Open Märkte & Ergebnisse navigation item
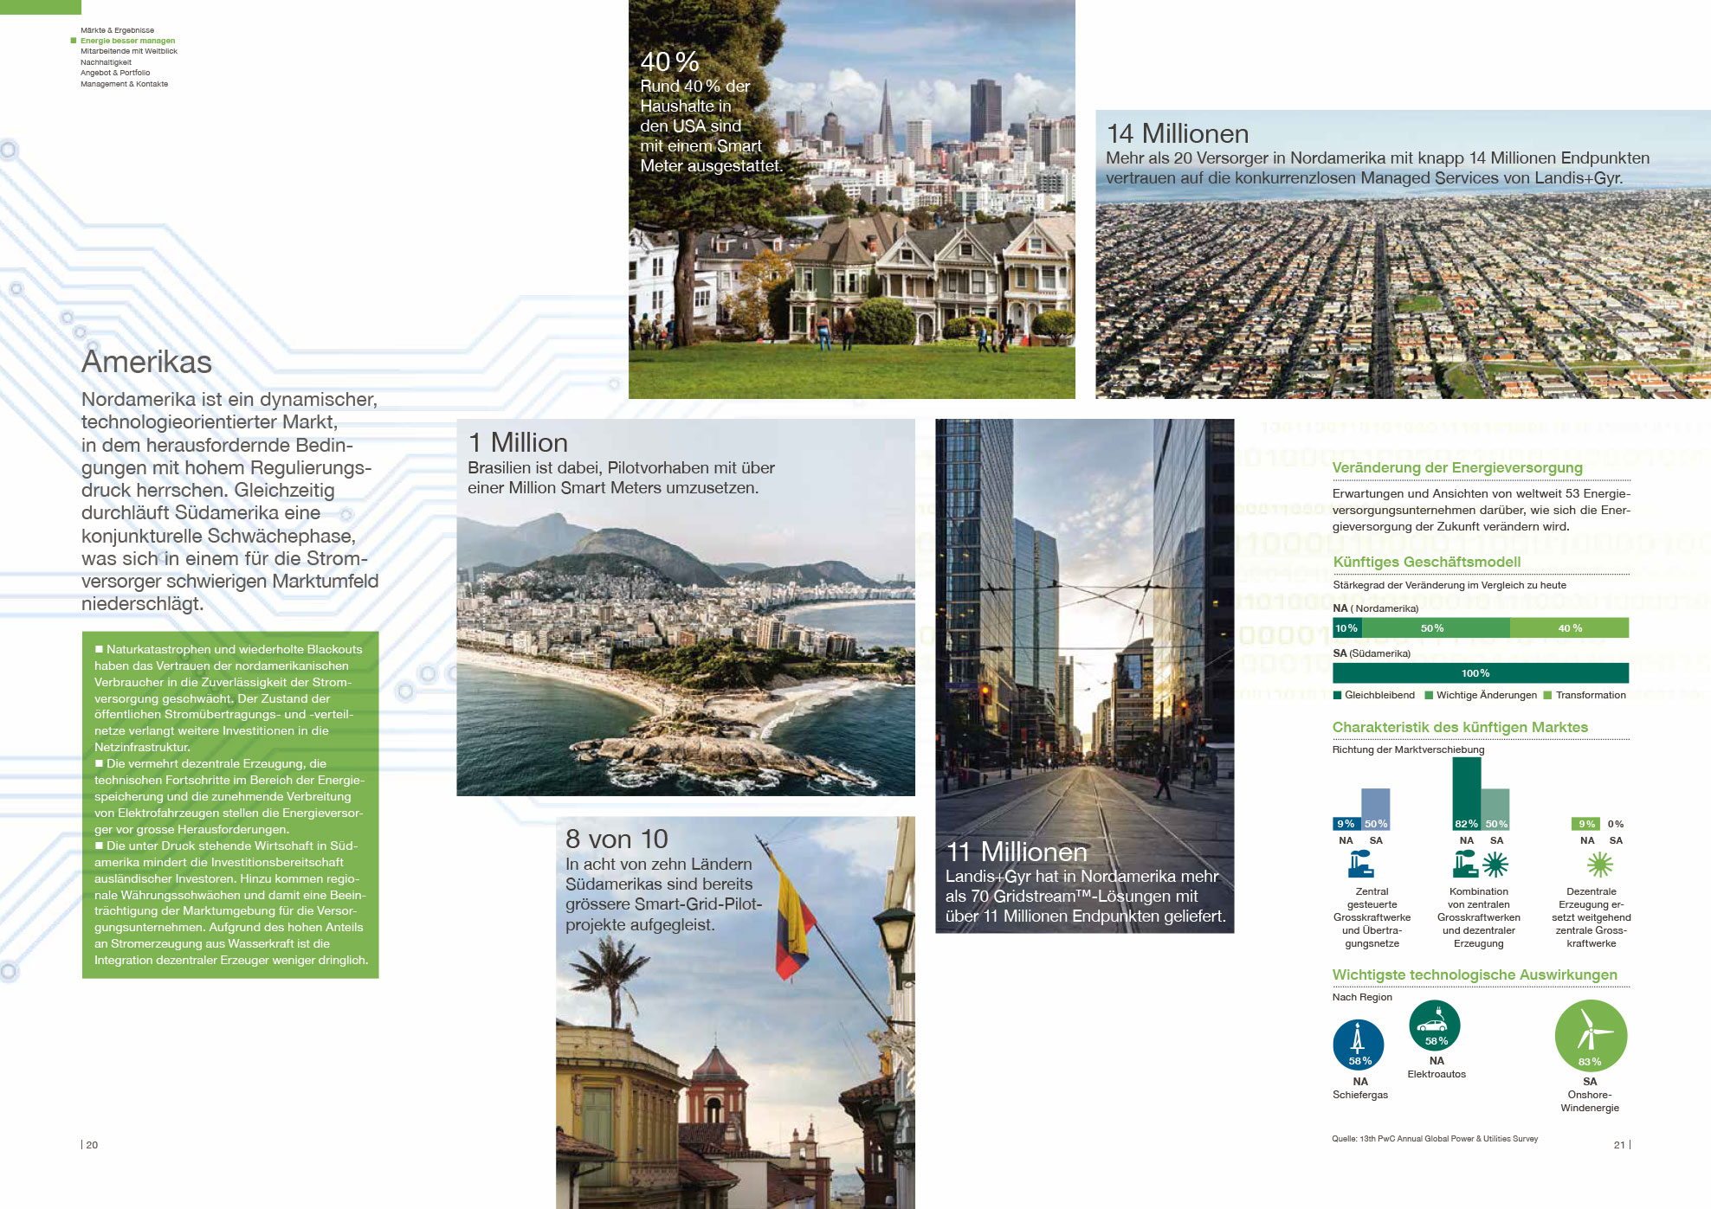The width and height of the screenshot is (1711, 1209). point(117,30)
